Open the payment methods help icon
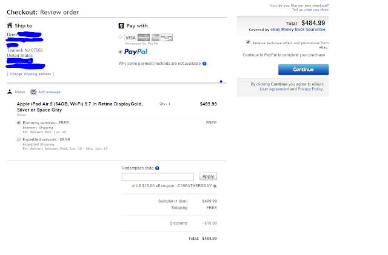Screen dimensions: 388x255 point(204,64)
